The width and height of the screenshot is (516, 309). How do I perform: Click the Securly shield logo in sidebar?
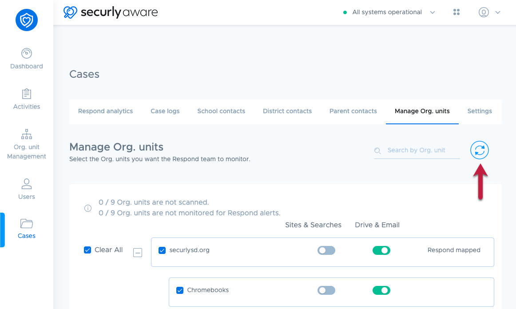(27, 20)
